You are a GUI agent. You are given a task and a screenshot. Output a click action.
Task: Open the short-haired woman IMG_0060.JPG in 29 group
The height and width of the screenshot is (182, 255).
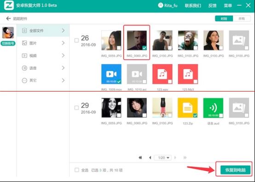coord(137,108)
